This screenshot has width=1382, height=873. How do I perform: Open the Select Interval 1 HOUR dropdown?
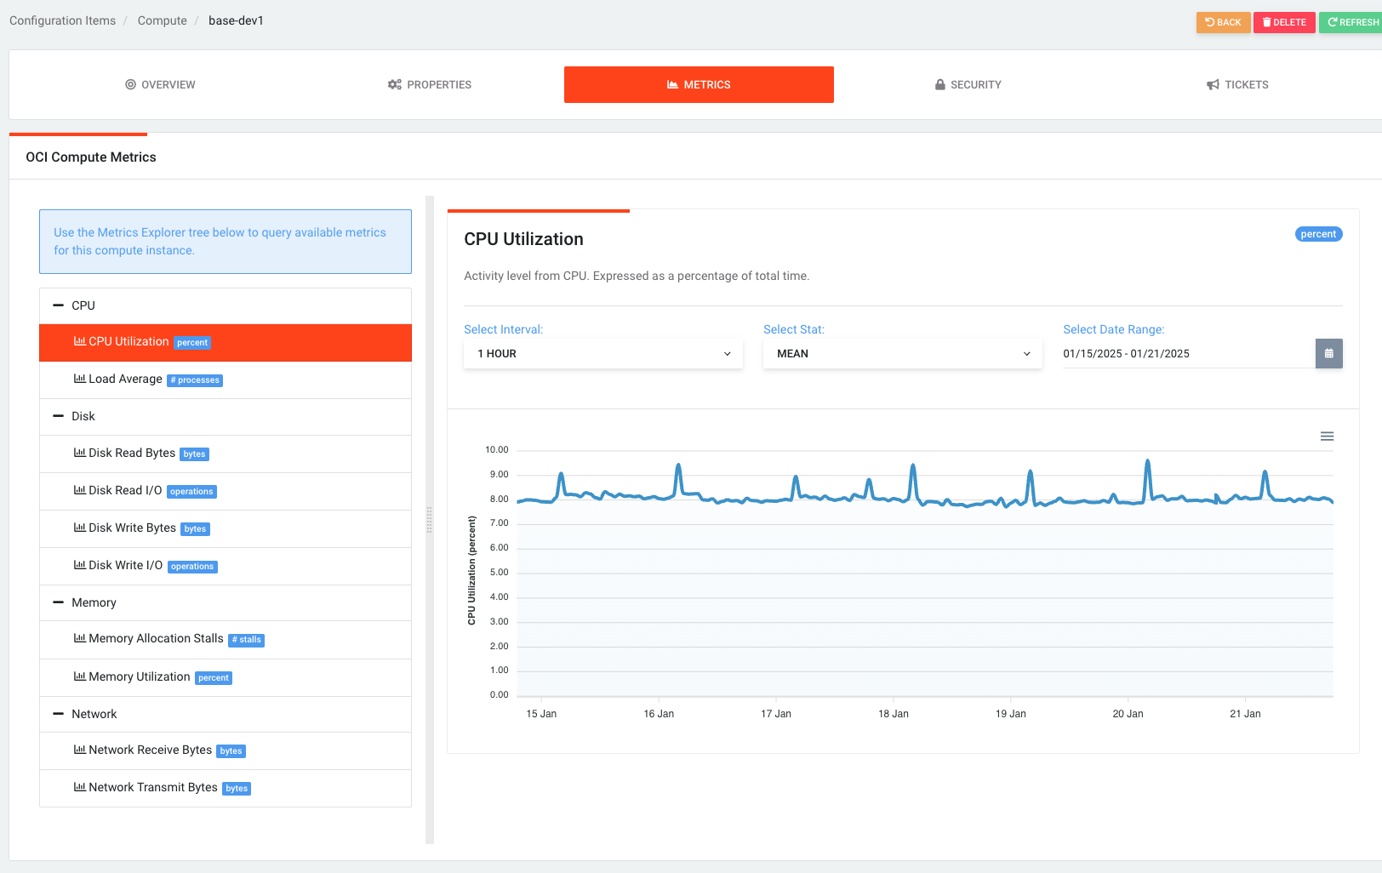coord(603,354)
